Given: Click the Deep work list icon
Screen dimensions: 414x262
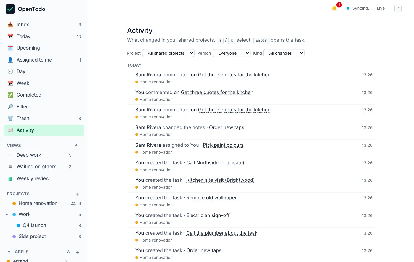Looking at the screenshot, I should (x=10, y=155).
